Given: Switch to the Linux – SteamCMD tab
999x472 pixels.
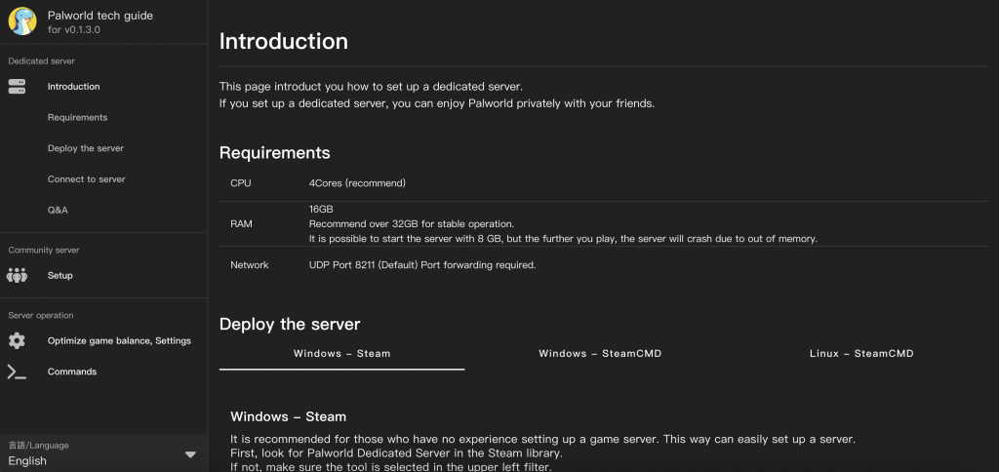Looking at the screenshot, I should click(861, 354).
